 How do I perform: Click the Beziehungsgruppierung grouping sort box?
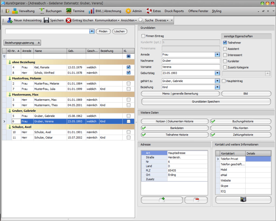click(x=22, y=43)
